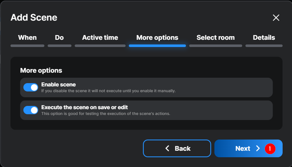Screen dimensions: 292x167
Task: Click the gray step bar under When
Action: click(x=27, y=46)
